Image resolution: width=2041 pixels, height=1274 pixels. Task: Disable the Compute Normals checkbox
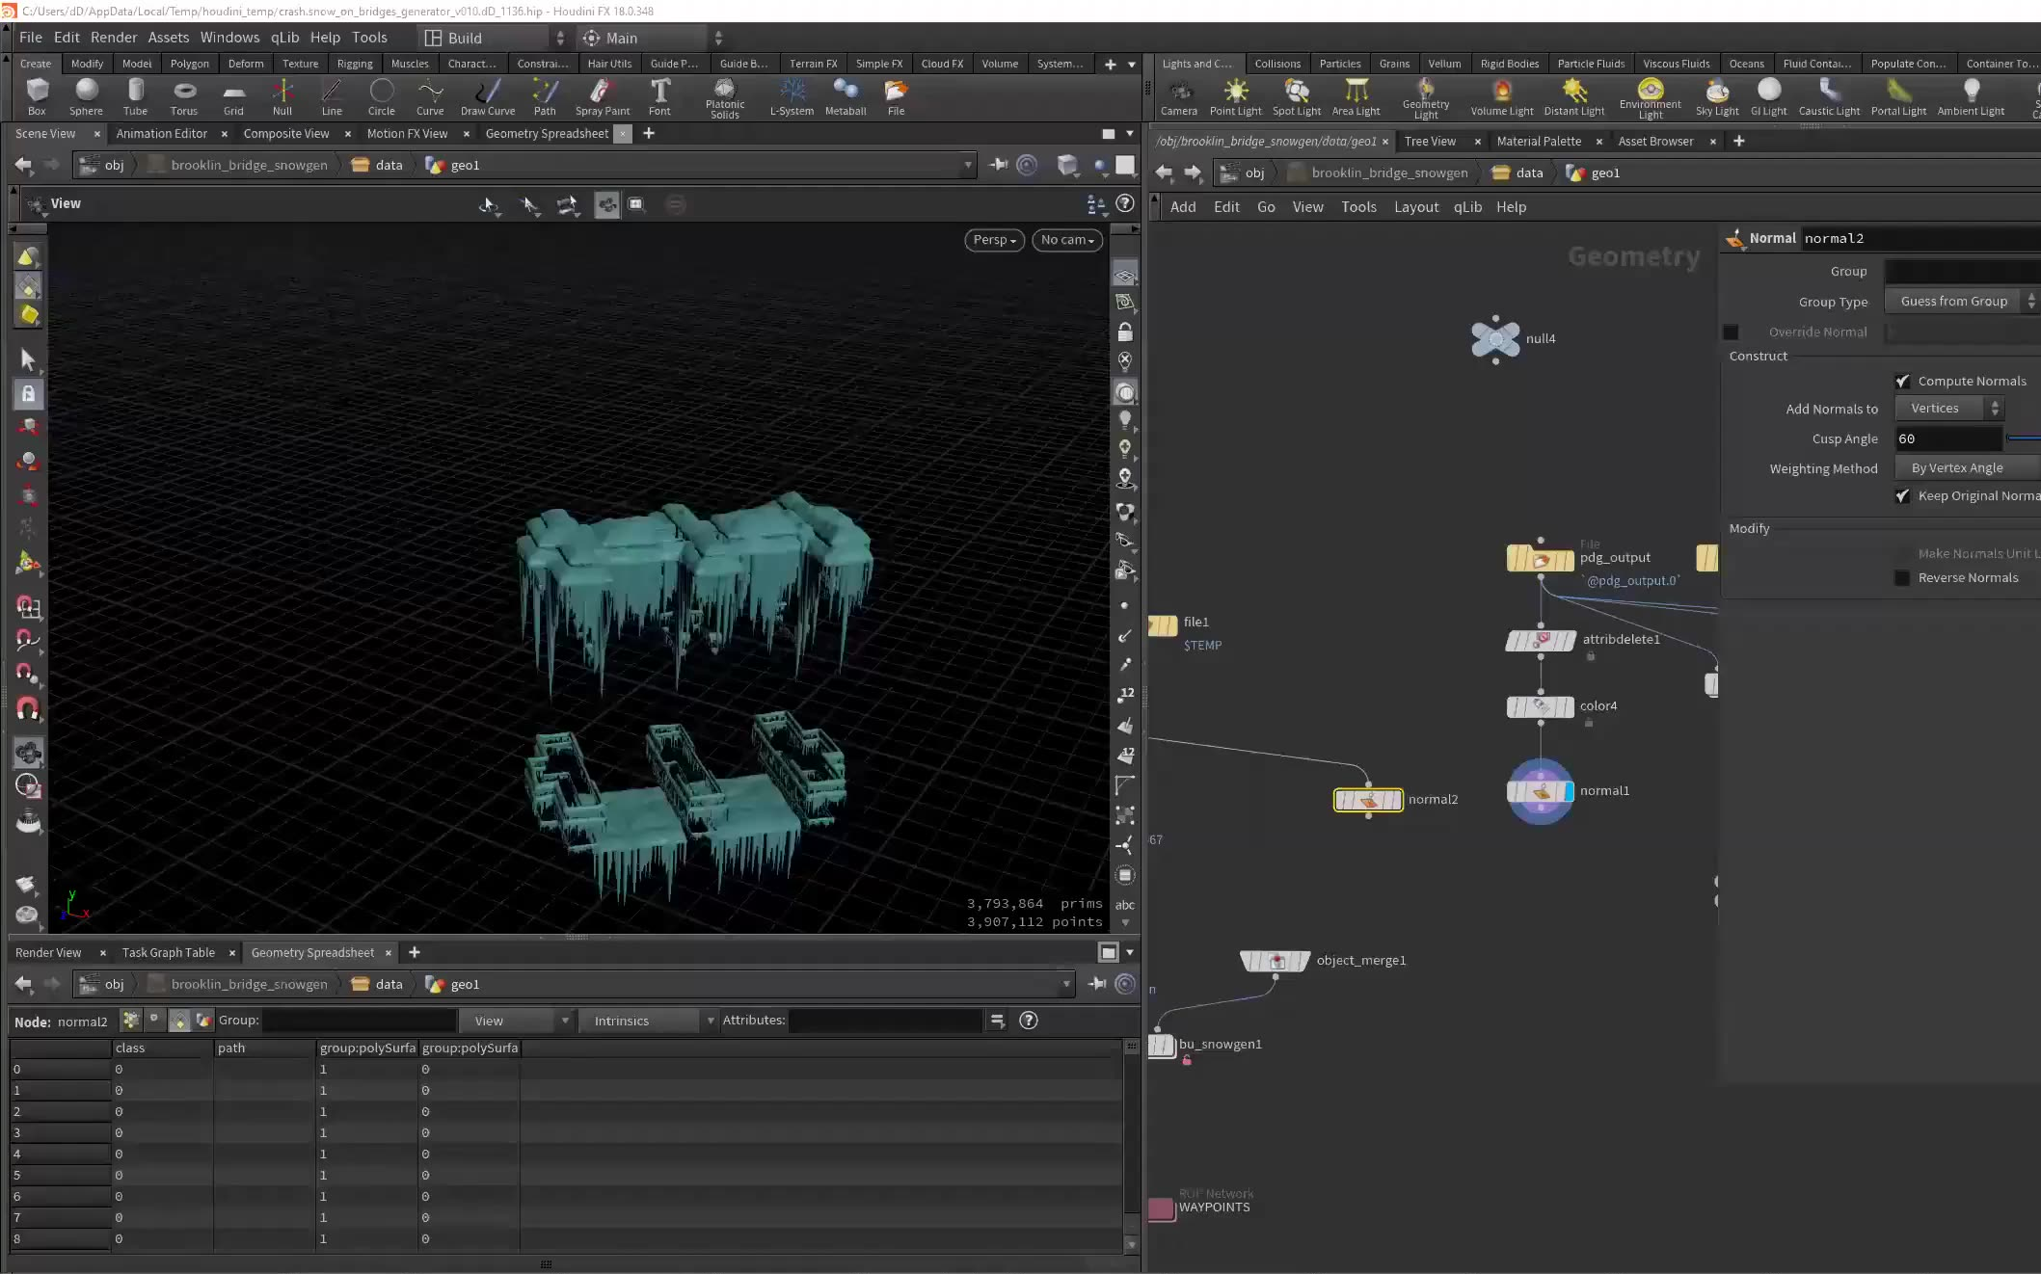[x=1903, y=381]
